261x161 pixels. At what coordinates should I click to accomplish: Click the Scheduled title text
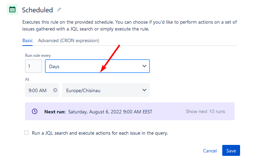point(37,10)
